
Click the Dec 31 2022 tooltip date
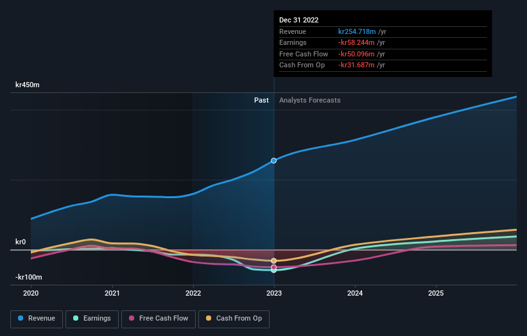pyautogui.click(x=298, y=20)
